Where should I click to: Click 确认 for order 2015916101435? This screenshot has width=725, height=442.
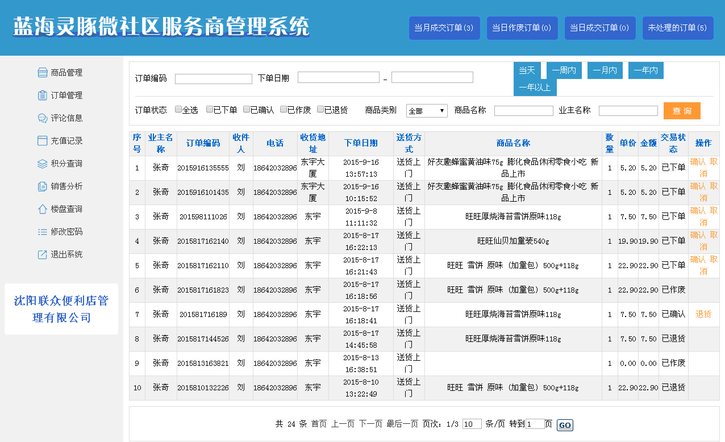coord(698,186)
